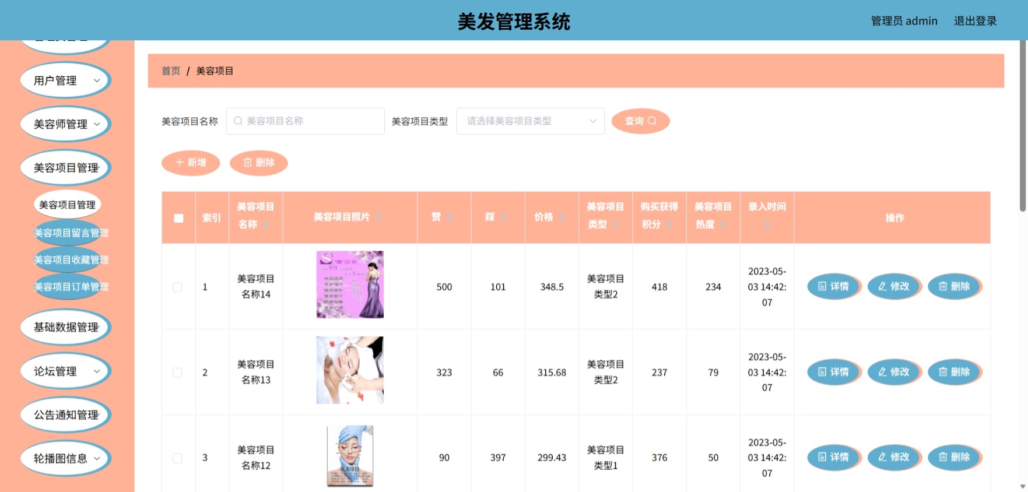The height and width of the screenshot is (492, 1028).
Task: Expand the 公告通知管理 sidebar menu
Action: (x=65, y=414)
